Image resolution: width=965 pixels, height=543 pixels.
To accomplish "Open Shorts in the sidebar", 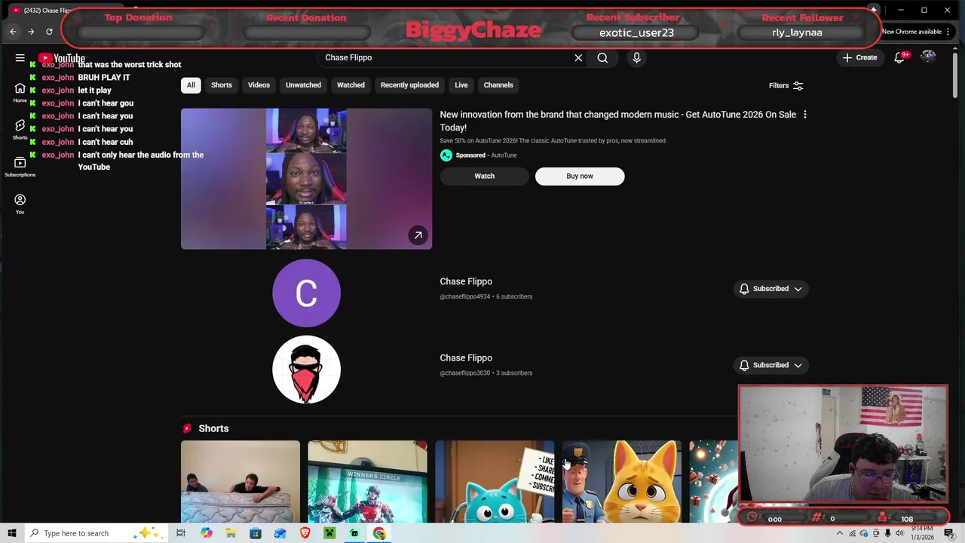I will 20,129.
